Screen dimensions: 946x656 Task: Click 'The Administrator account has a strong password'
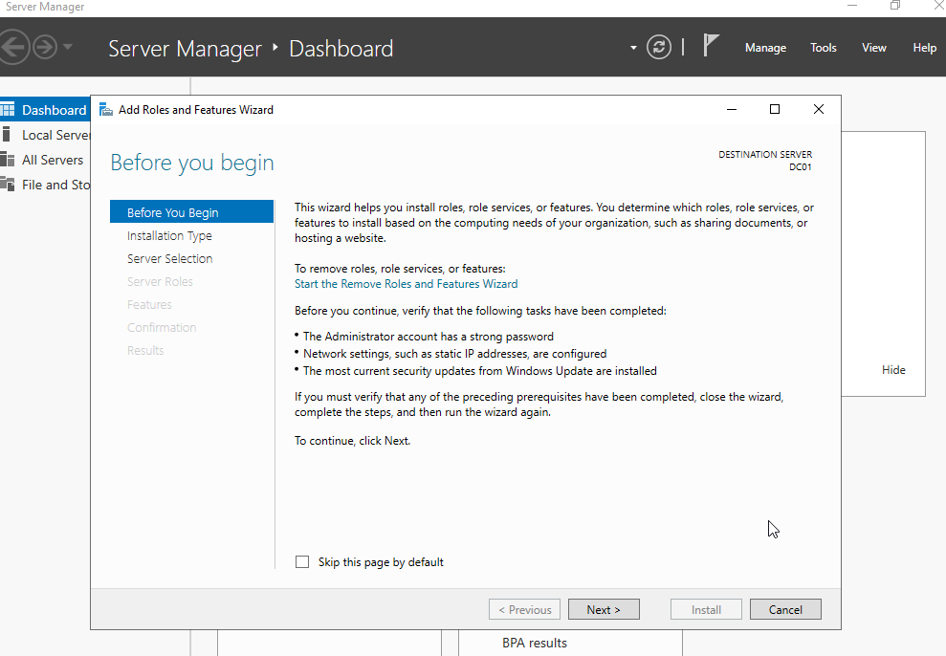(x=429, y=337)
